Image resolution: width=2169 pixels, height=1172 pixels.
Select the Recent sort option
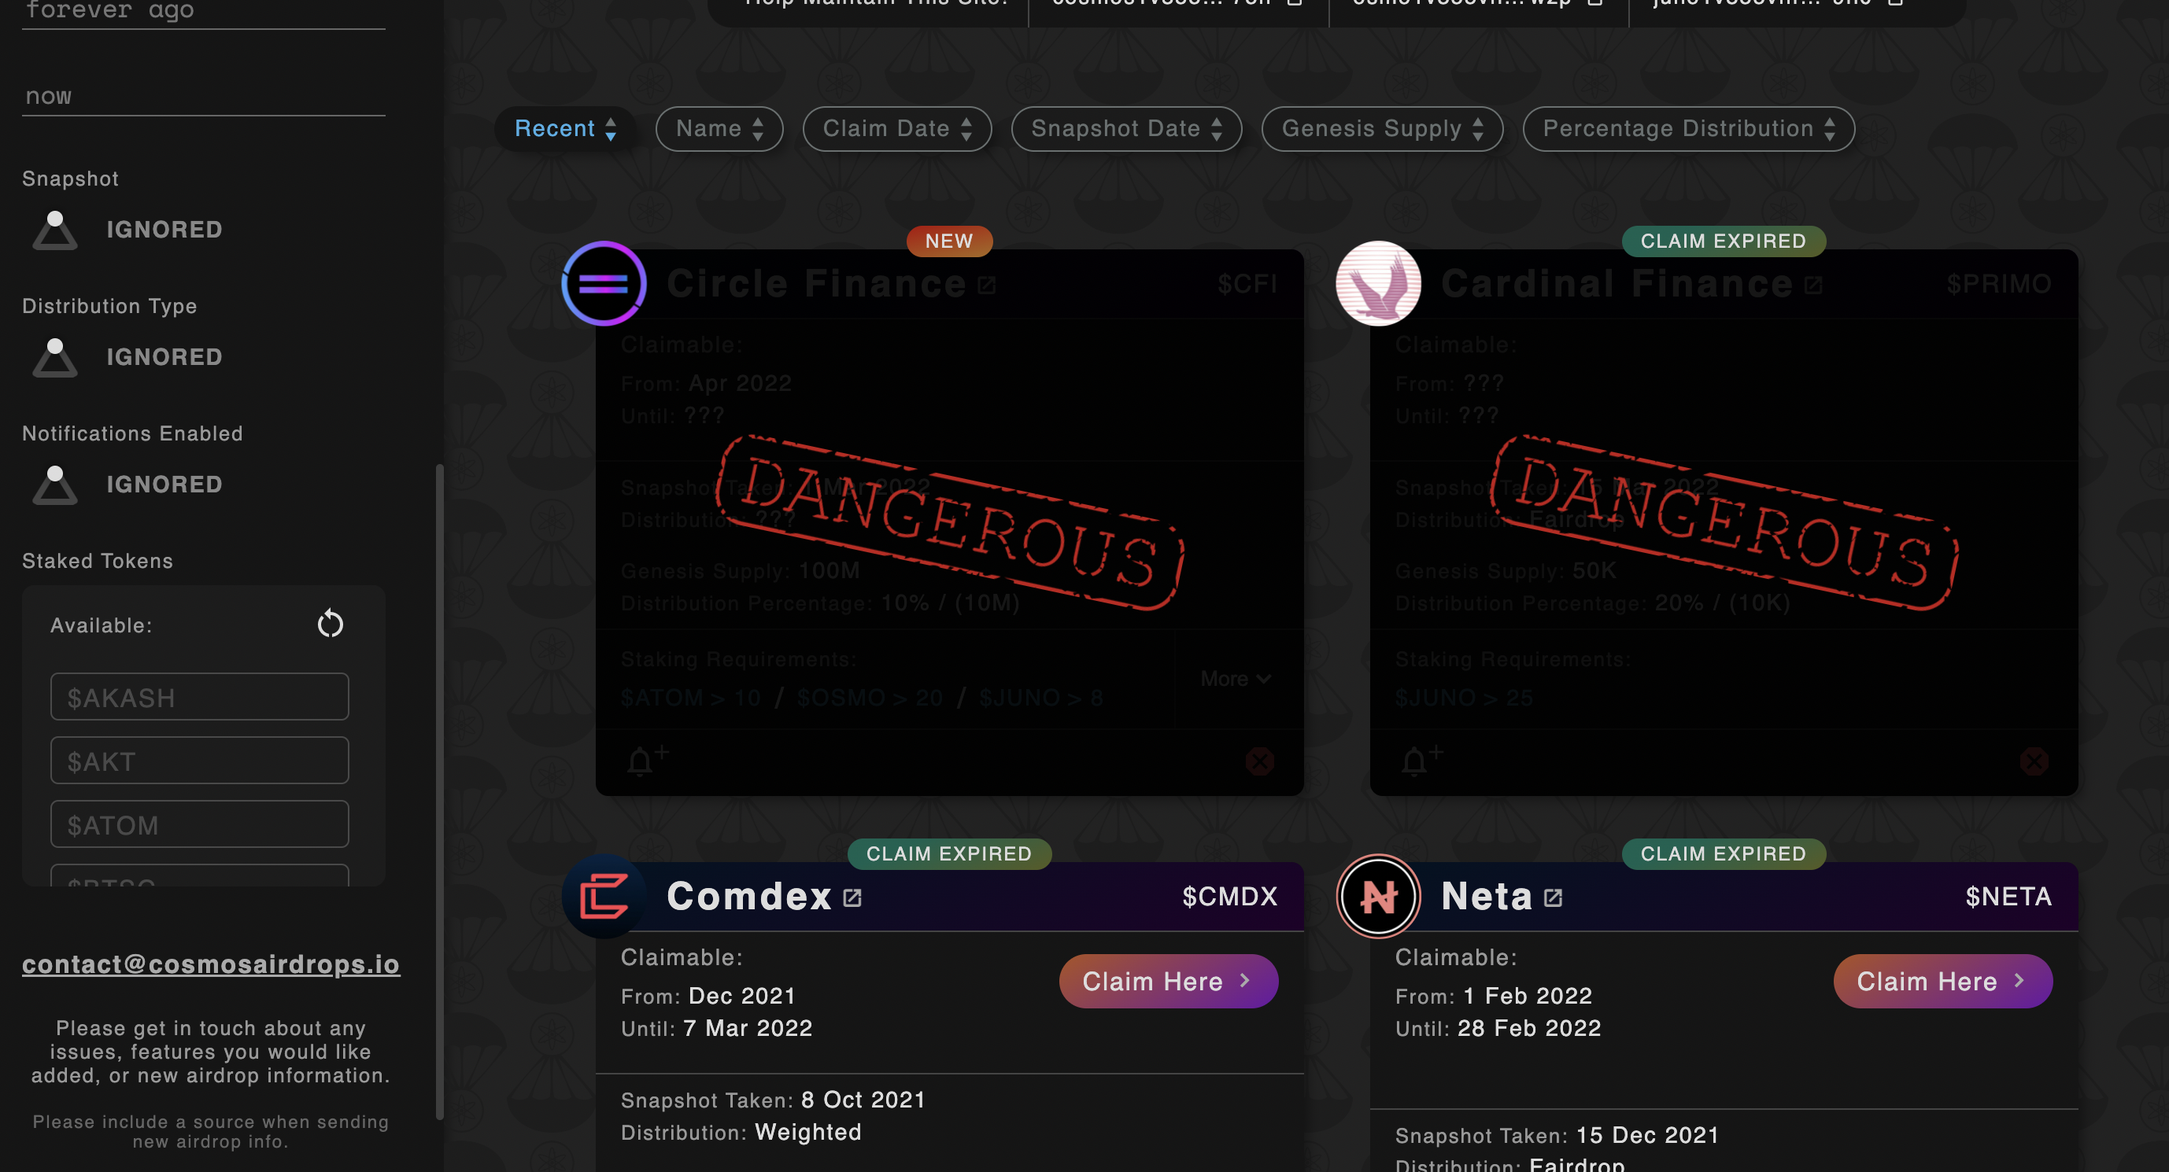(565, 129)
